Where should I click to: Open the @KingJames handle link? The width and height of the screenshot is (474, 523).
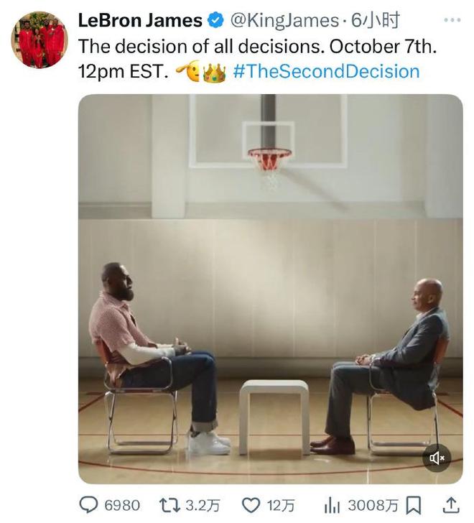[x=283, y=21]
